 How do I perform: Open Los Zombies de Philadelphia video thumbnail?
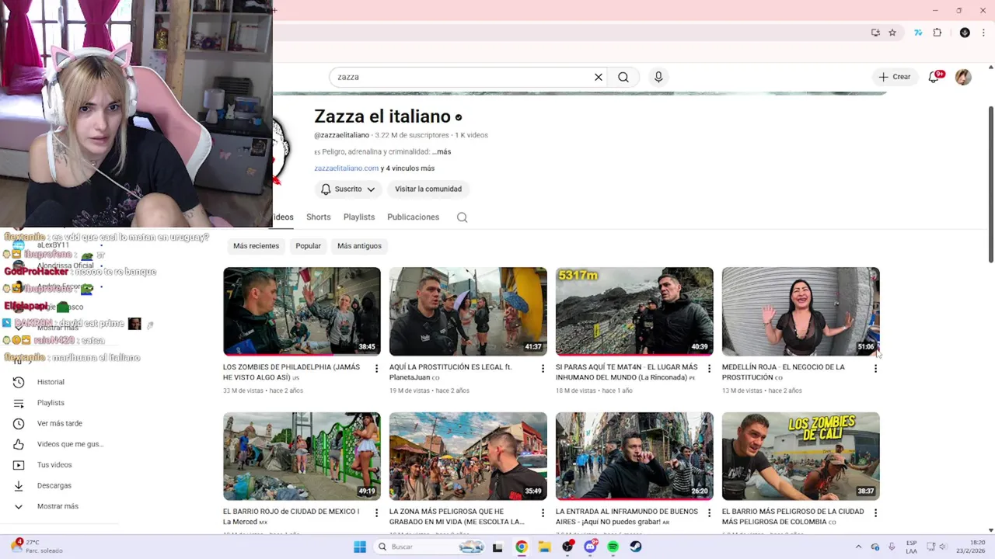tap(302, 311)
